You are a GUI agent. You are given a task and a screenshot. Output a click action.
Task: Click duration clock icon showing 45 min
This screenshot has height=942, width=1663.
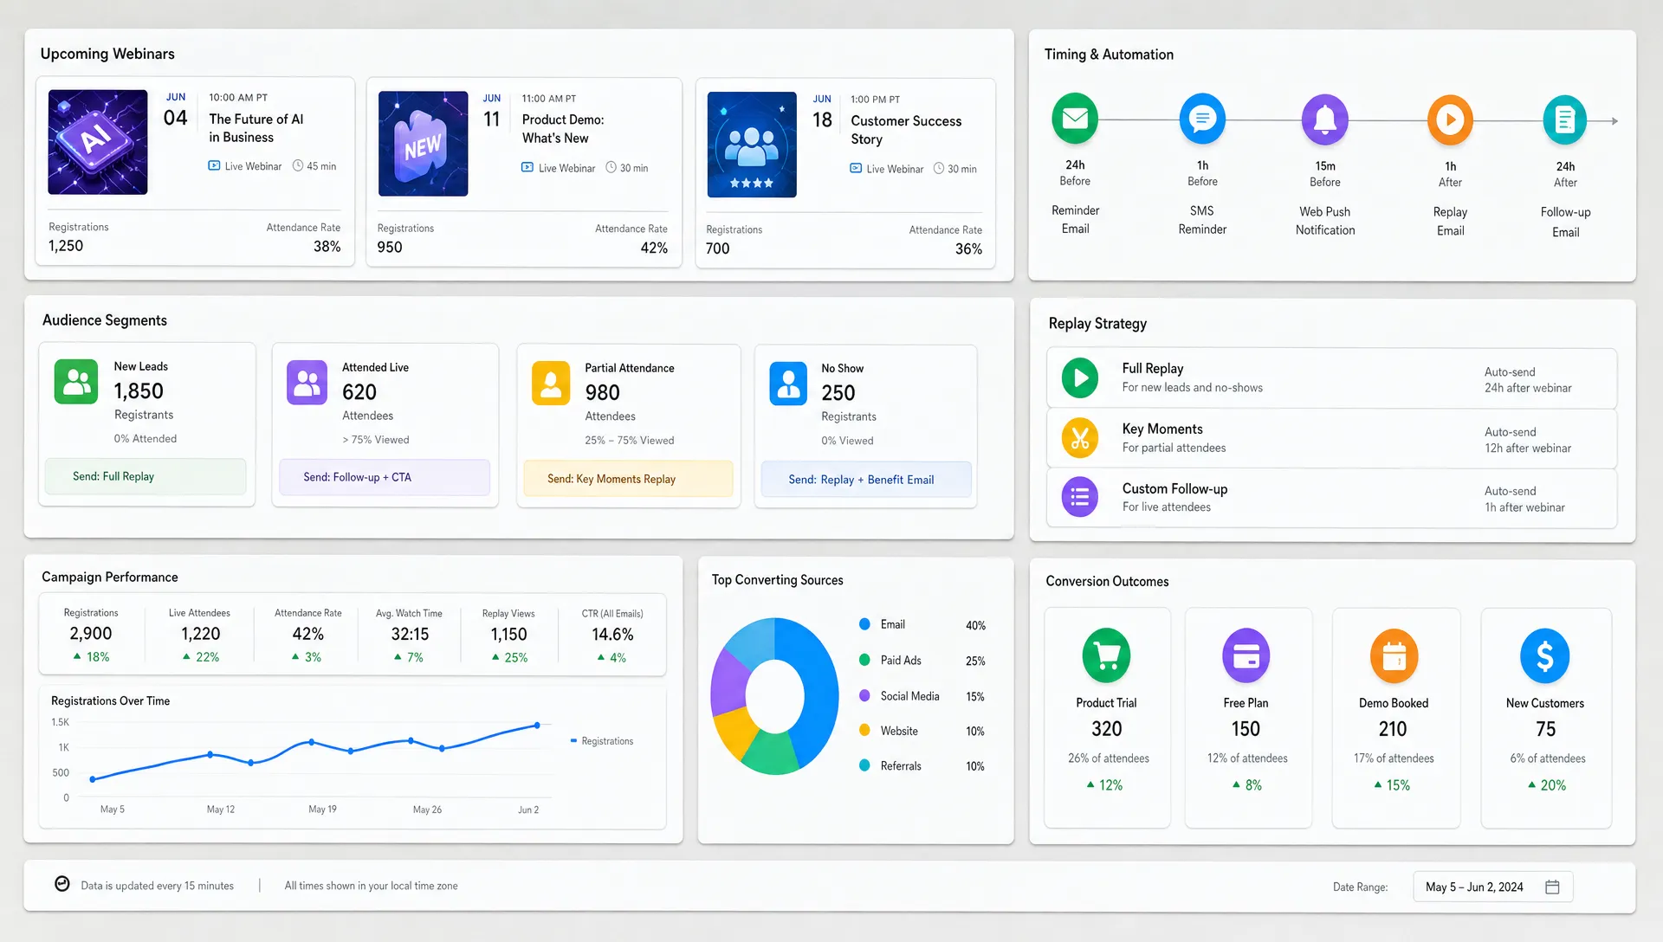[298, 165]
